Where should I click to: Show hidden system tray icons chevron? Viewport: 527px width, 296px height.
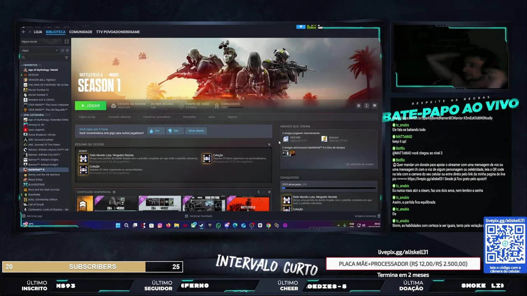[x=339, y=225]
